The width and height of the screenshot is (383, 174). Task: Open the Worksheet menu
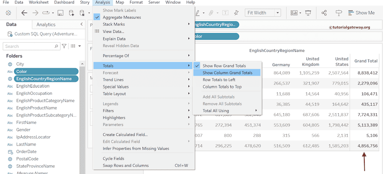click(39, 3)
